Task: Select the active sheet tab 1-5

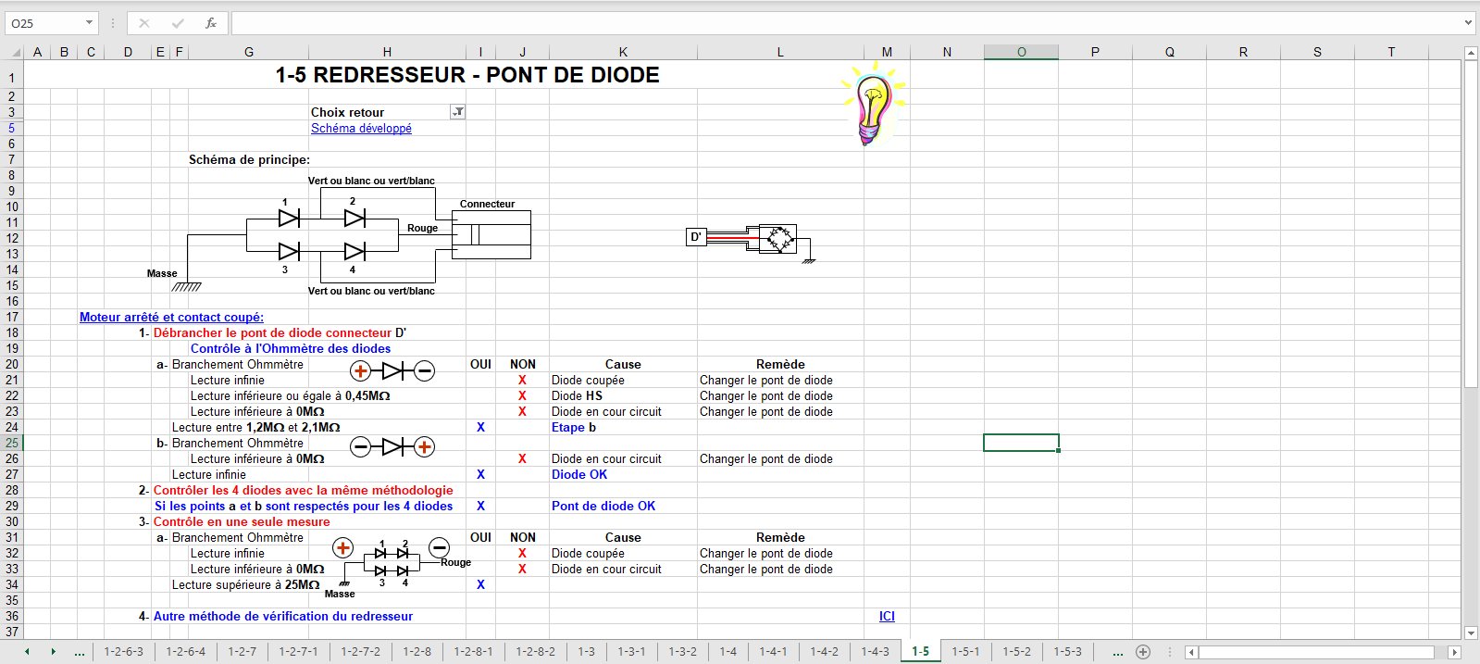Action: pyautogui.click(x=921, y=652)
